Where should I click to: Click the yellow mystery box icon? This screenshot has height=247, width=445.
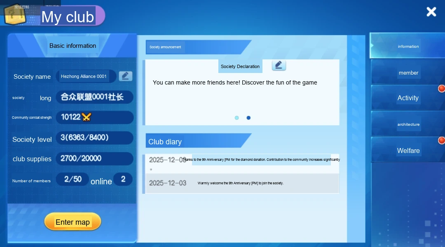tap(14, 14)
